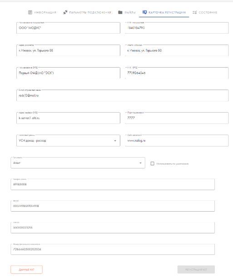The image size is (233, 277).
Task: Switch to the Состояние tab
Action: (205, 12)
